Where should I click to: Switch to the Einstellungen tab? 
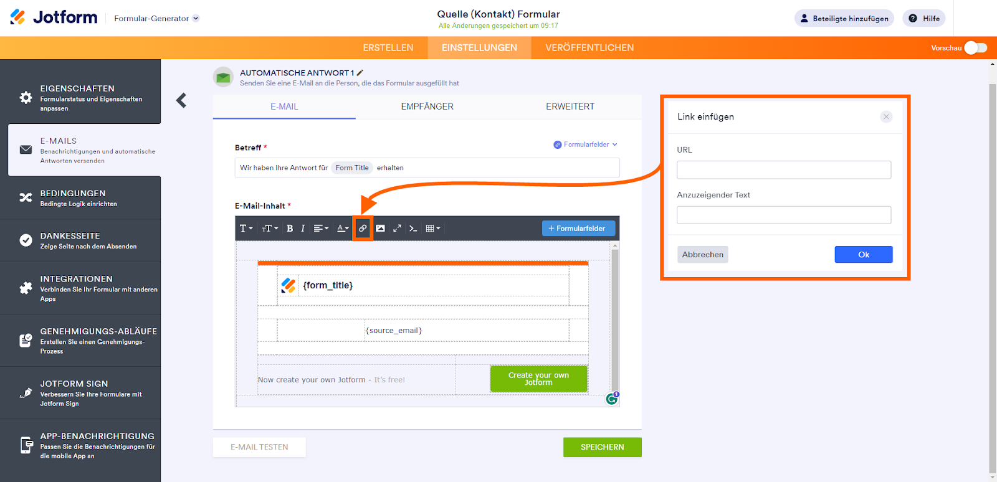479,48
